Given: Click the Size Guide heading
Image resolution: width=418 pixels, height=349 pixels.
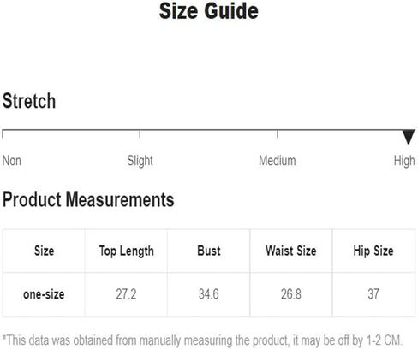Looking at the screenshot, I should point(209,11).
